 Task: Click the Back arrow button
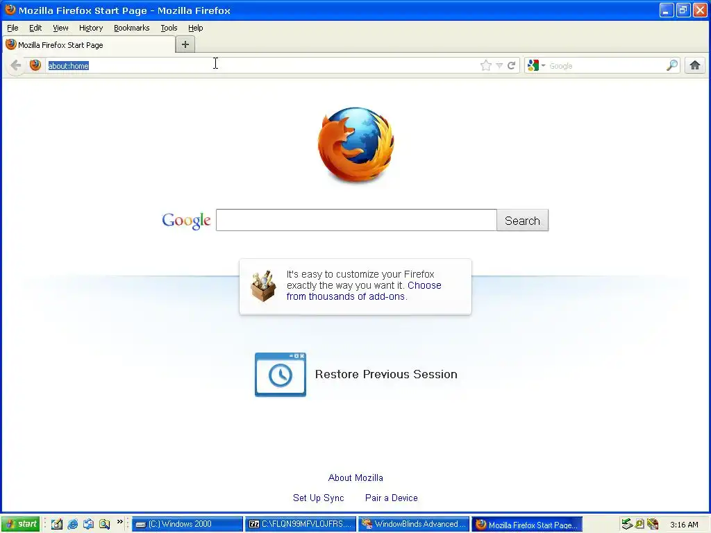click(x=16, y=66)
